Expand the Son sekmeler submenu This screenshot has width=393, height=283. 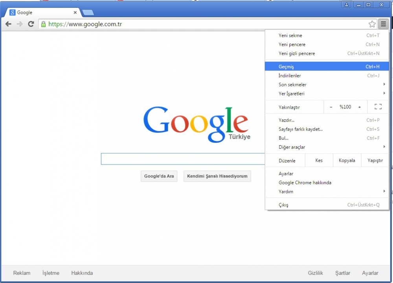[x=292, y=85]
